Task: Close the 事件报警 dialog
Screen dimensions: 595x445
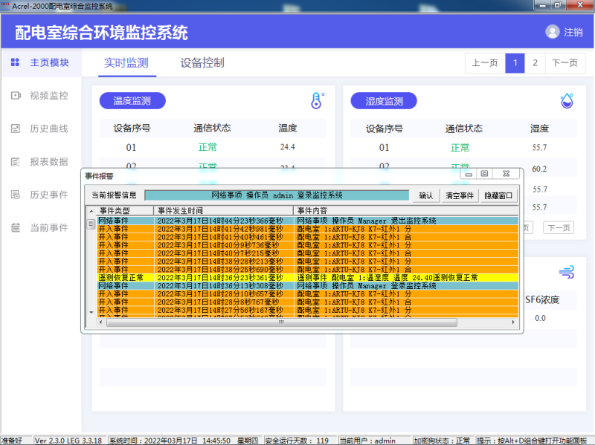Action: coord(506,174)
